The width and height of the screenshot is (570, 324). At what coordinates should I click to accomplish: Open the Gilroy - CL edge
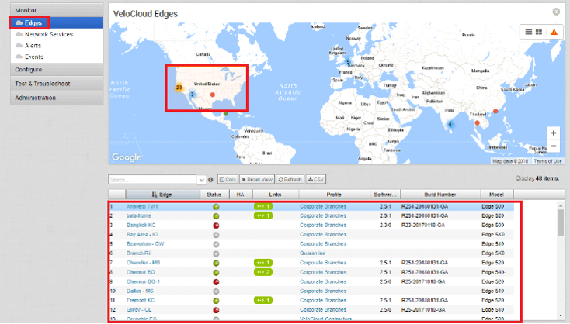coord(139,310)
